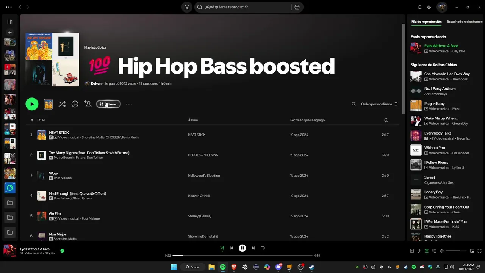The image size is (485, 273).
Task: Open the three-dots menu in the top-left corner
Action: point(9,7)
